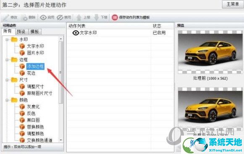Click the 图片水印 cube icon

click(x=22, y=53)
